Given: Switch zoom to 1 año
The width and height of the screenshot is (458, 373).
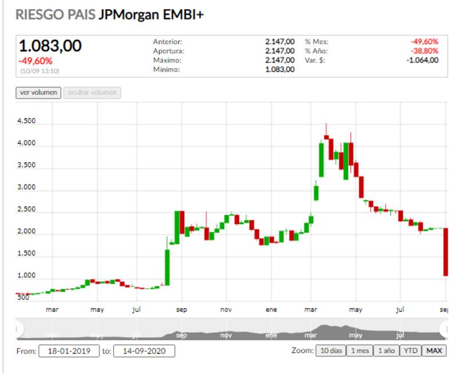Looking at the screenshot, I should [385, 351].
